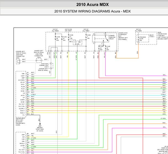Click the UART pin label
This screenshot has width=168, height=154.
23,76
